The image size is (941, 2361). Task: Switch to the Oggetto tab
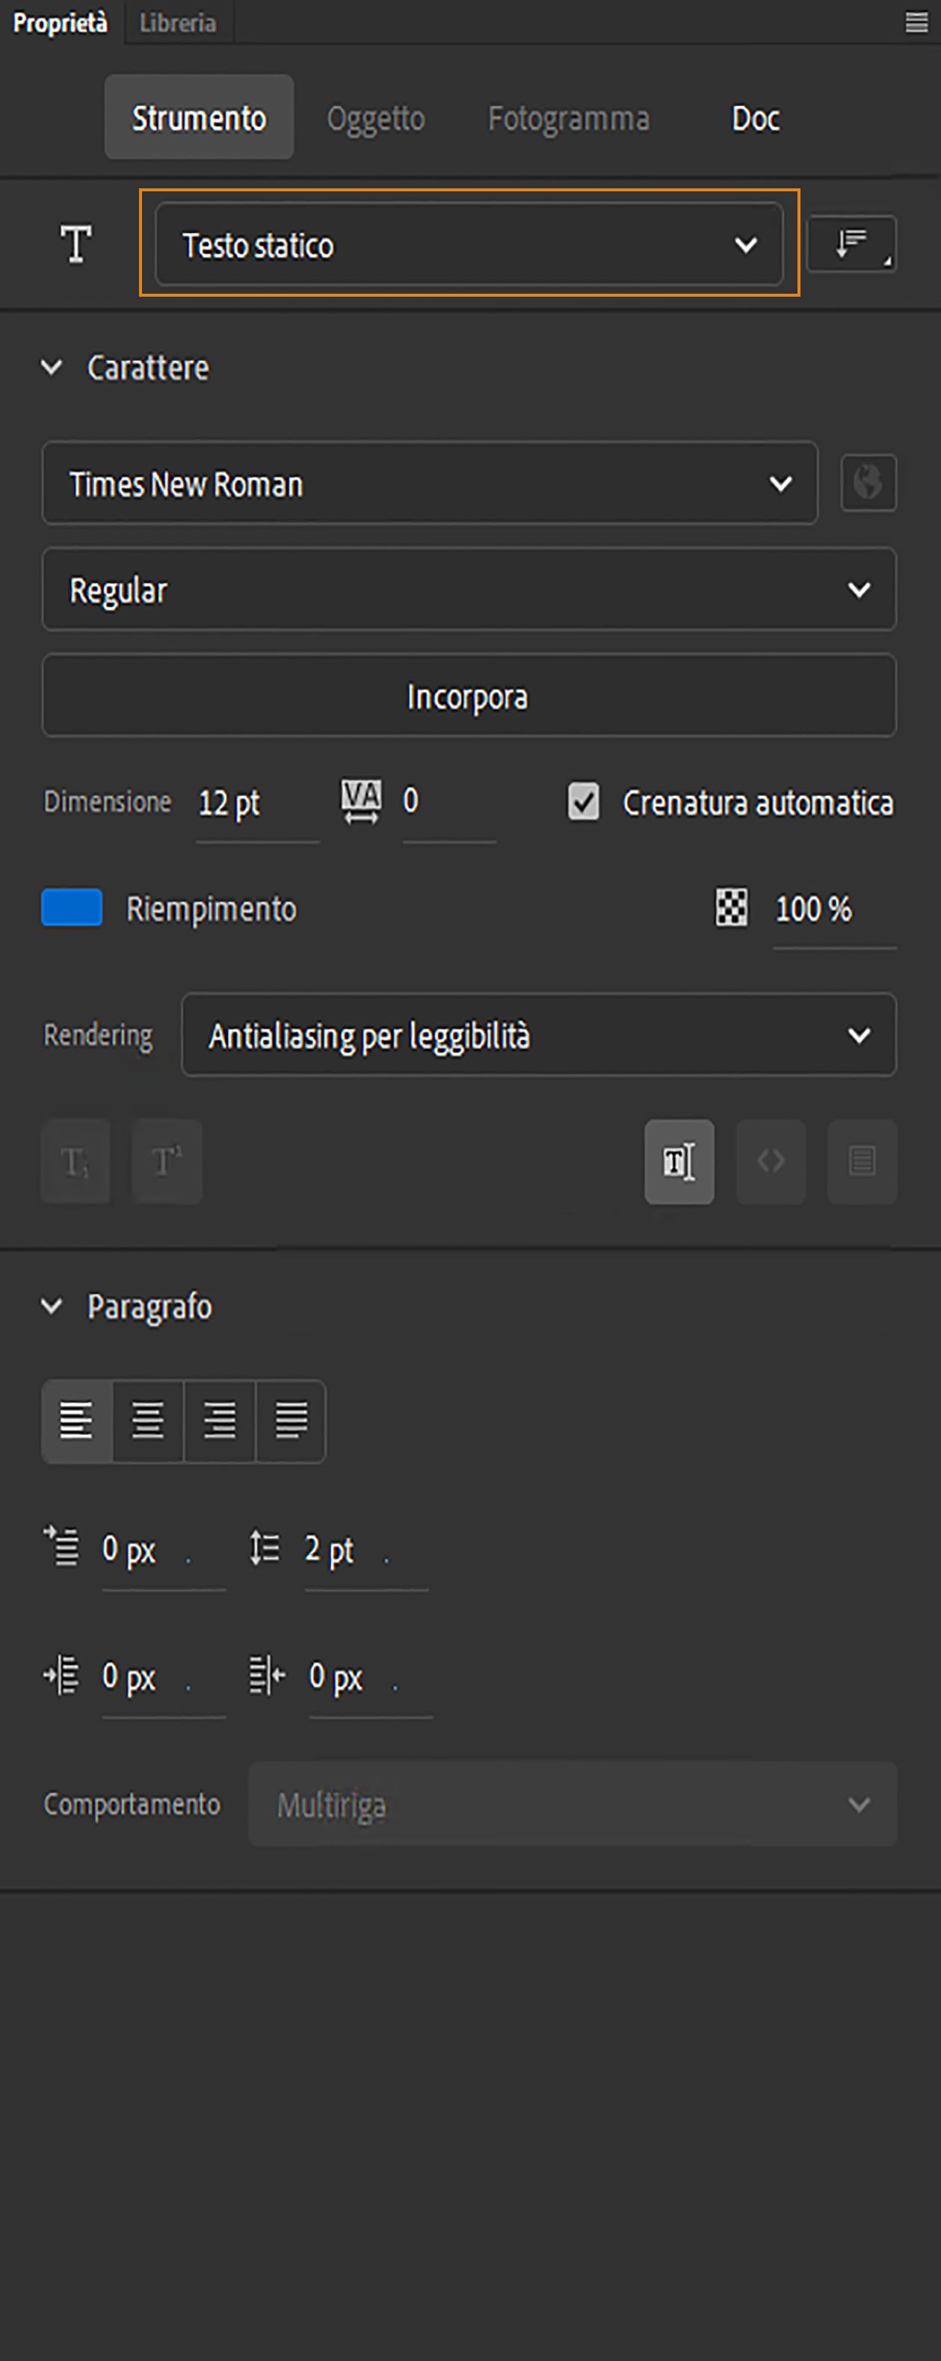(x=376, y=117)
